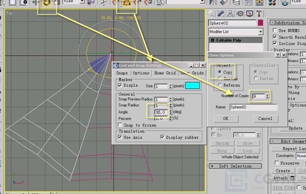This screenshot has height=194, width=306.
Task: Open the Edit Named Selection Sets icon
Action: coord(161,2)
